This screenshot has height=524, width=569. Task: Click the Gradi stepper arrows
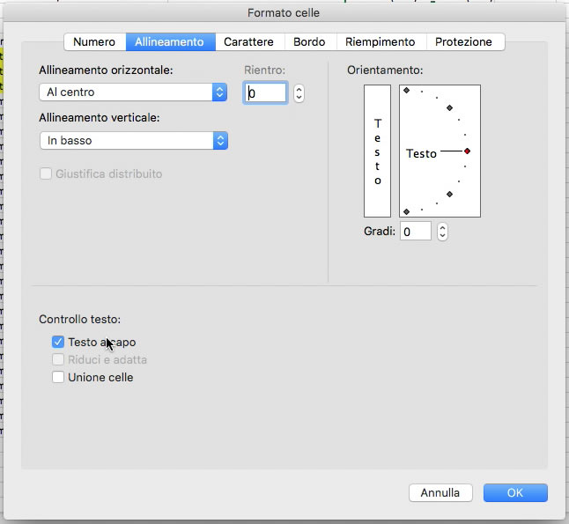[x=442, y=232]
